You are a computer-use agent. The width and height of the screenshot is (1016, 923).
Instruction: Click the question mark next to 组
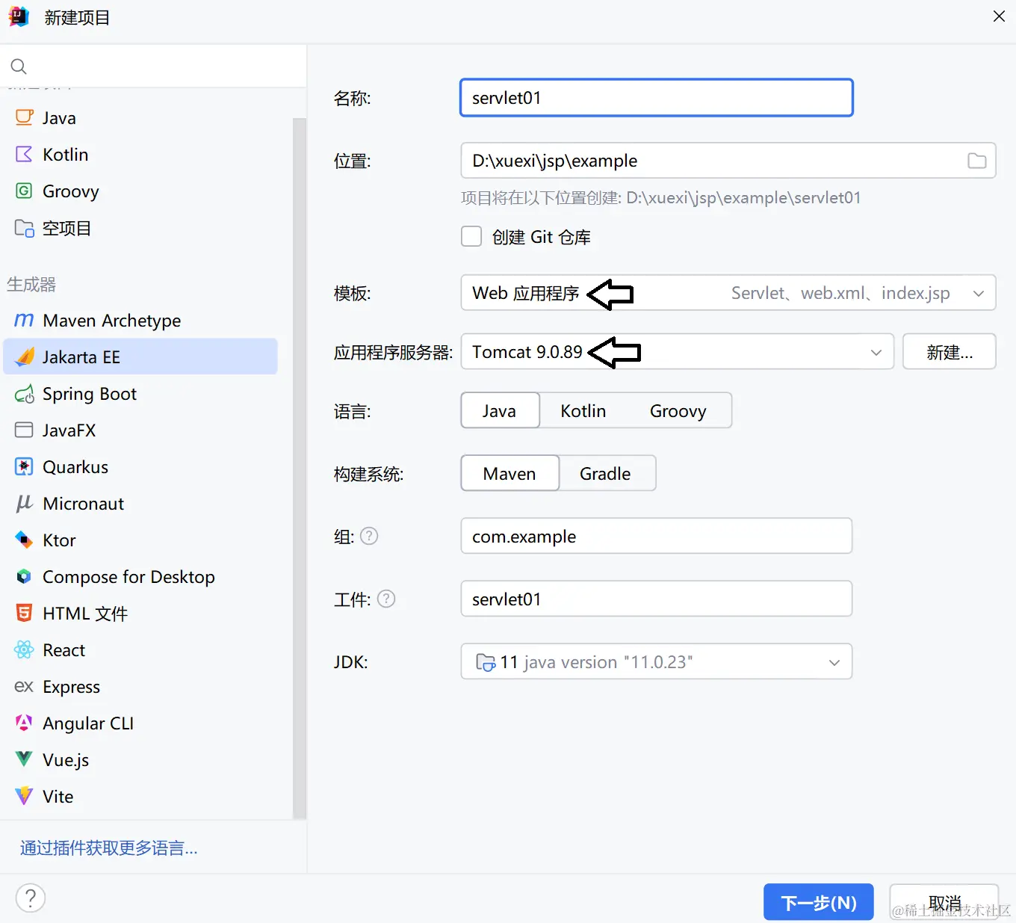pos(369,535)
